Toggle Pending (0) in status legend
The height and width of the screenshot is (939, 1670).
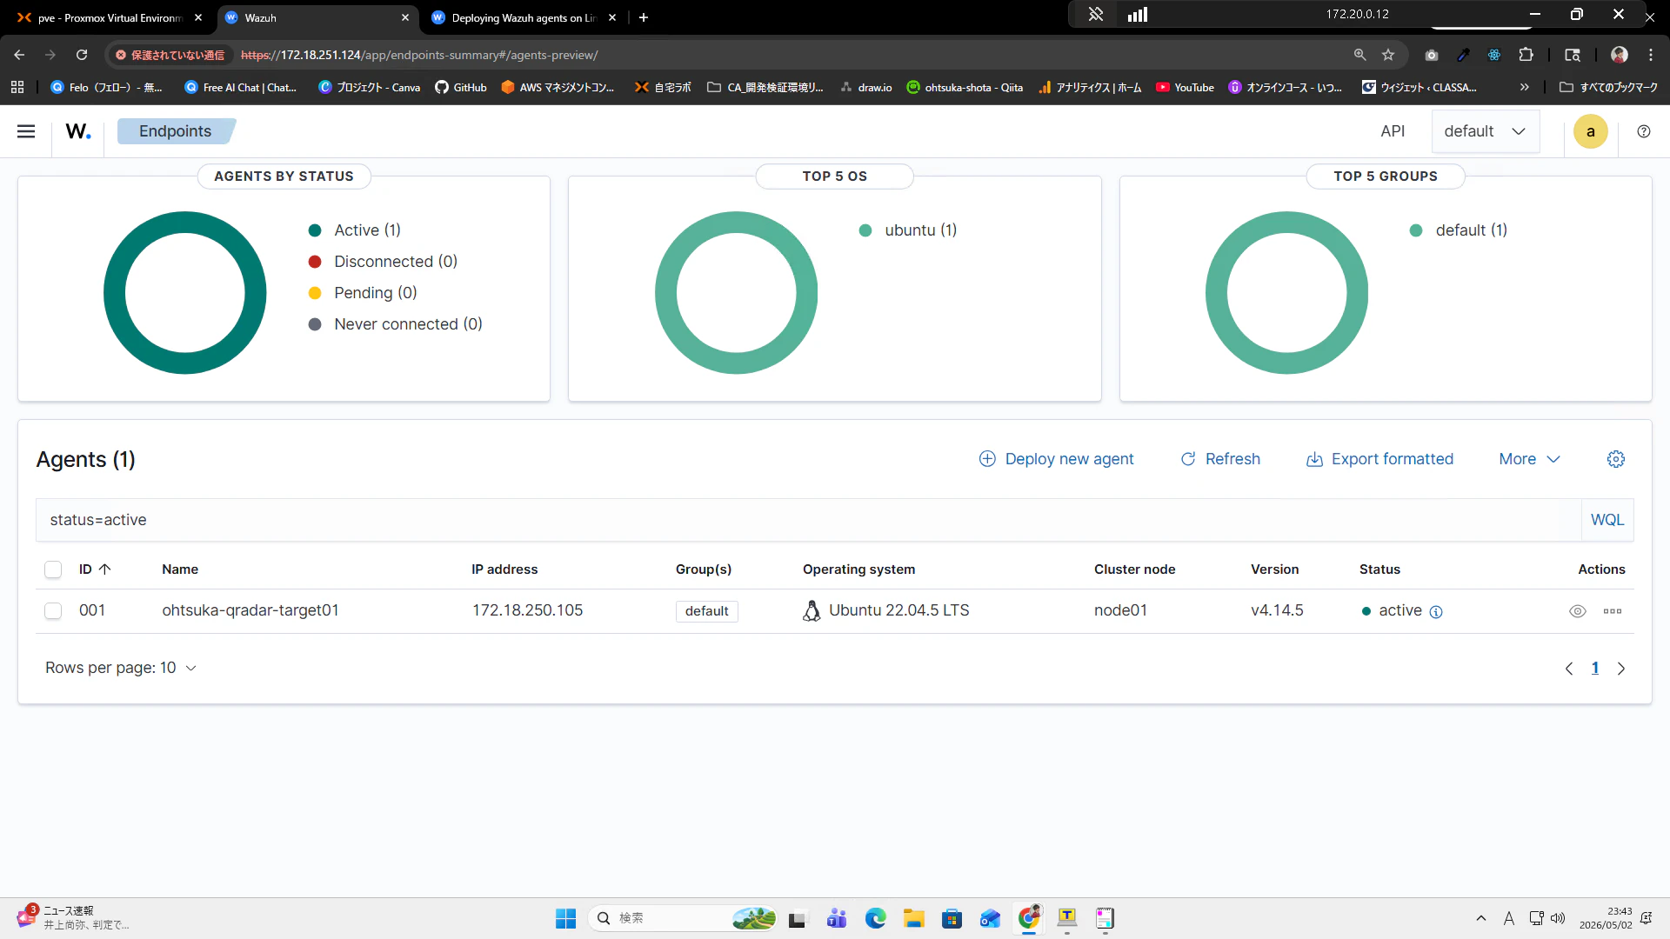[363, 293]
